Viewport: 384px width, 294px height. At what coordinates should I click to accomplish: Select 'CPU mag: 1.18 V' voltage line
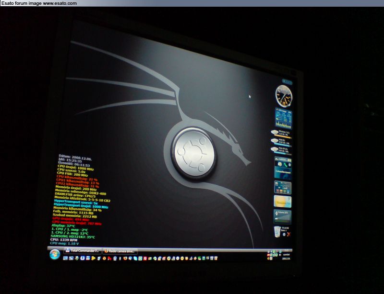click(64, 243)
